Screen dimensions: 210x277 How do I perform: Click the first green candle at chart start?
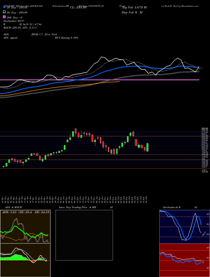tap(4, 167)
